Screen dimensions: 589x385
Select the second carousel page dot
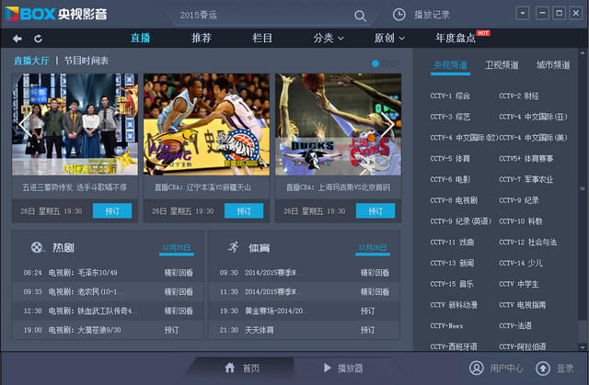pyautogui.click(x=385, y=63)
